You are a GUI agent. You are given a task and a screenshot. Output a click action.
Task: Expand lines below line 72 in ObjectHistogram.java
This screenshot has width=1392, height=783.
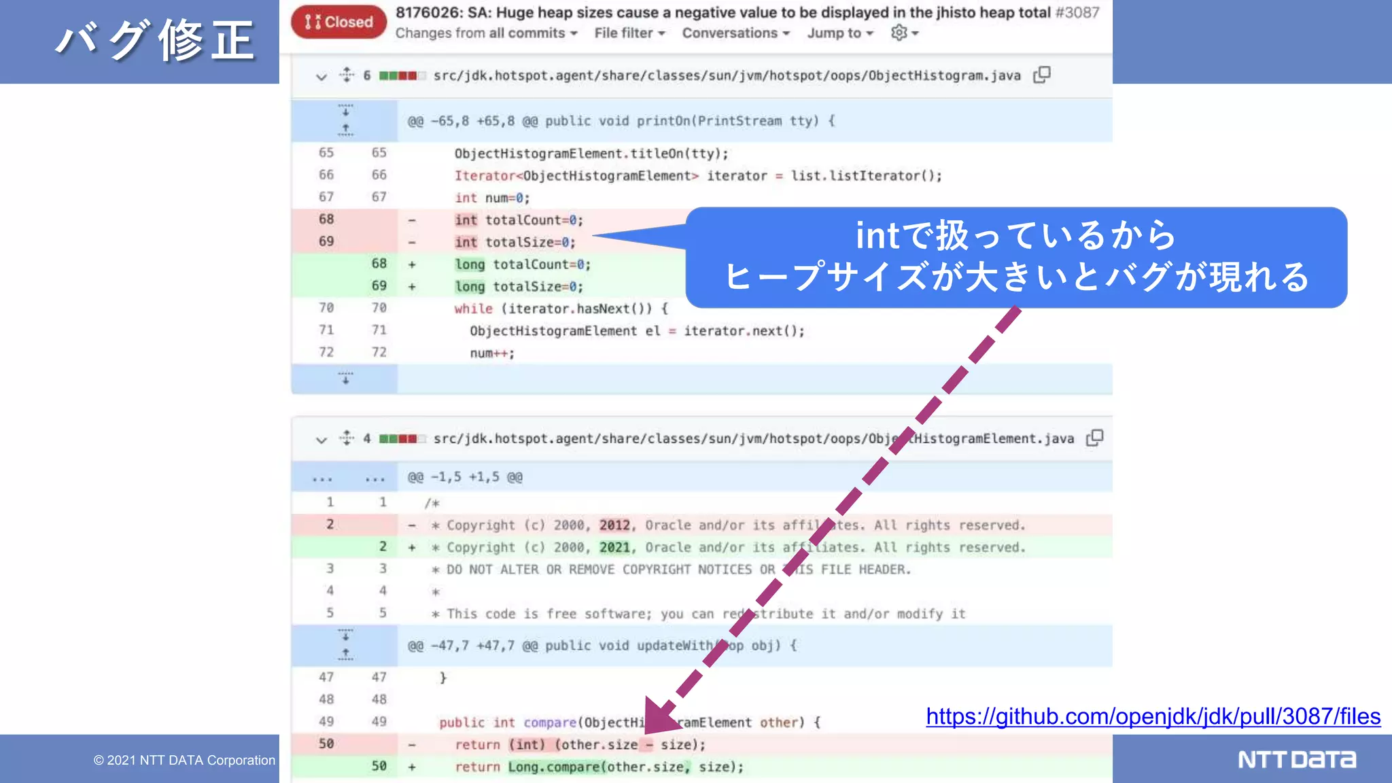tap(345, 379)
